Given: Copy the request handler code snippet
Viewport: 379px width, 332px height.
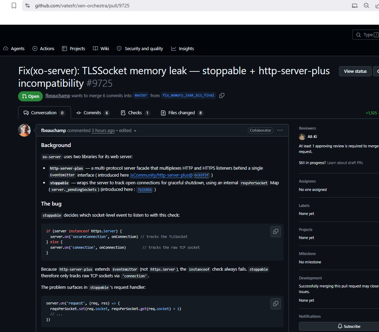Looking at the screenshot, I should point(275,304).
